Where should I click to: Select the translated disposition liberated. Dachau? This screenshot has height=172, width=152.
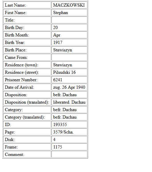pyautogui.click(x=69, y=102)
